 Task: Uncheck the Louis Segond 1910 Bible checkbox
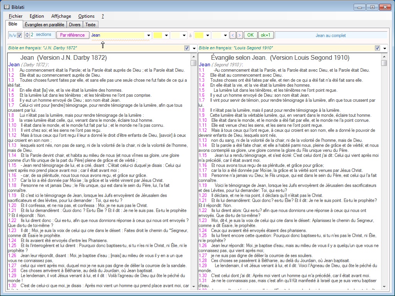tap(377, 48)
